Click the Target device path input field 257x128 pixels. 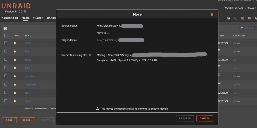tap(141, 40)
